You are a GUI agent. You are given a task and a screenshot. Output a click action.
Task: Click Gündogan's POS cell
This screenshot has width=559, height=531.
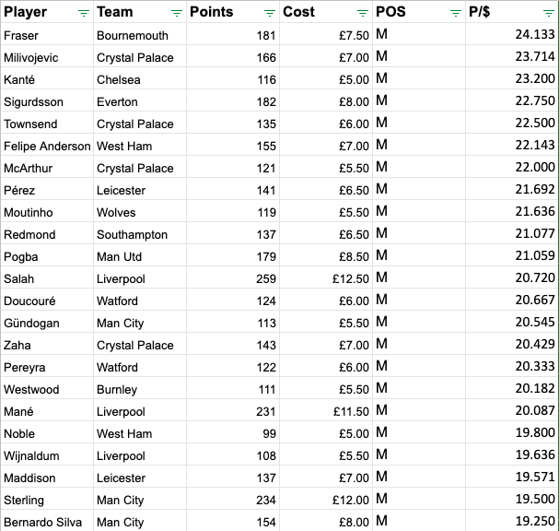(x=419, y=322)
